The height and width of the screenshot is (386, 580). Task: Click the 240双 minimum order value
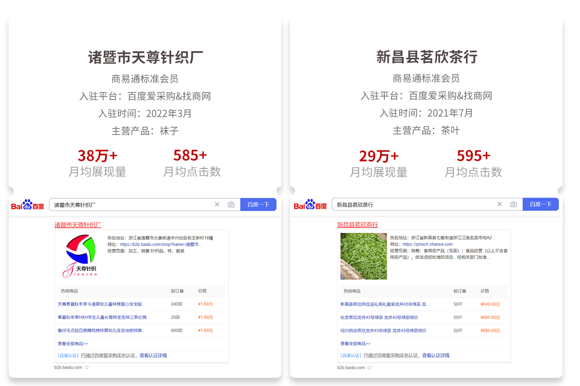coord(176,304)
